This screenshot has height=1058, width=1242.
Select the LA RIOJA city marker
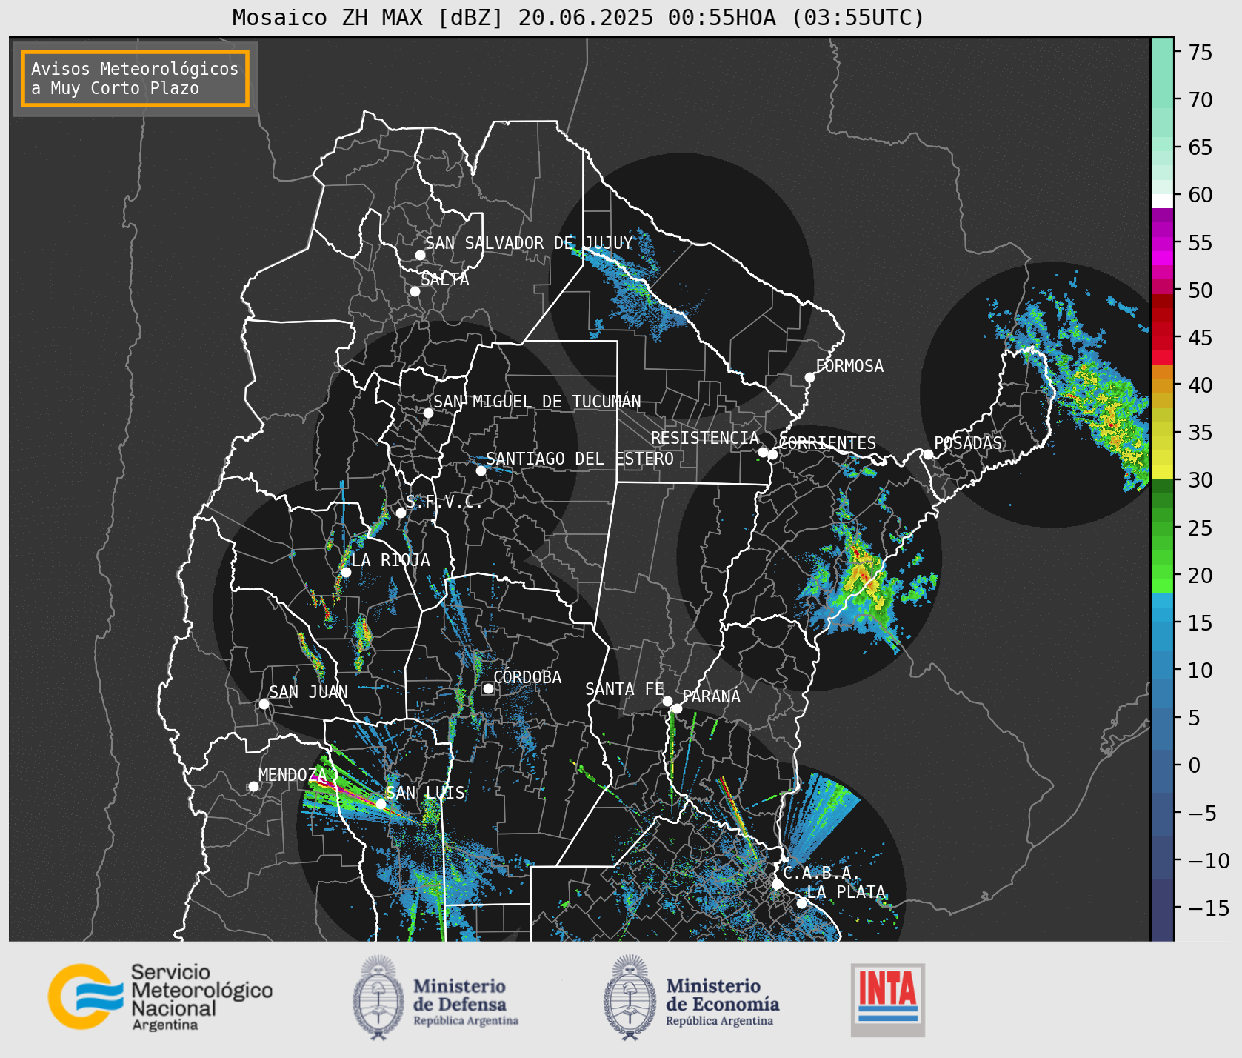click(x=346, y=572)
